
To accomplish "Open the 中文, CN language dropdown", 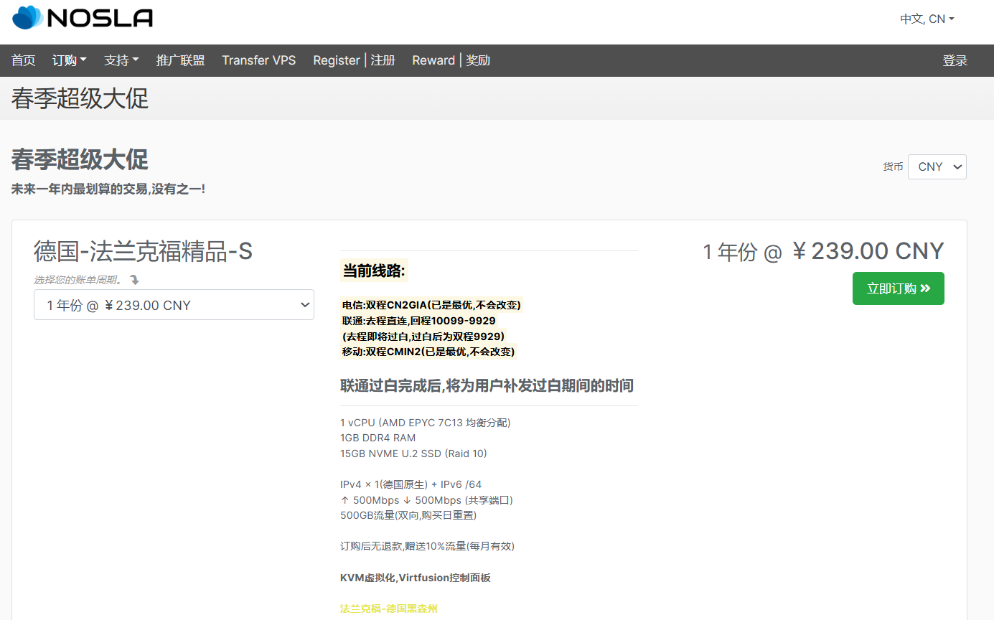I will [927, 19].
